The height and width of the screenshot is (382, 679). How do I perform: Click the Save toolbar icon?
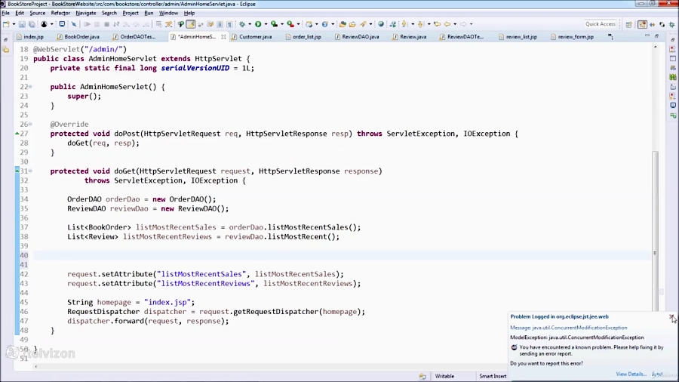22,24
